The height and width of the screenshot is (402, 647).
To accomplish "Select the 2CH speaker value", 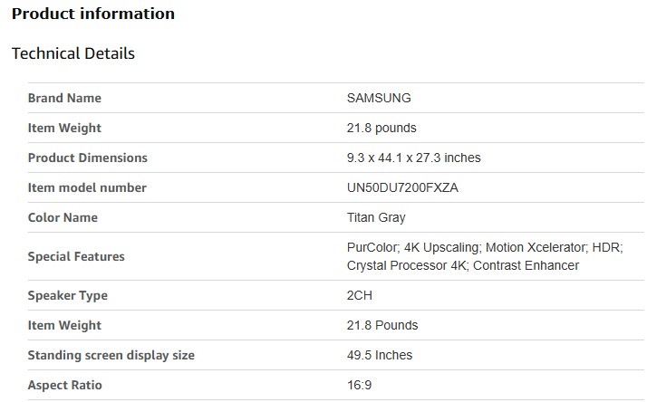I will (x=360, y=295).
